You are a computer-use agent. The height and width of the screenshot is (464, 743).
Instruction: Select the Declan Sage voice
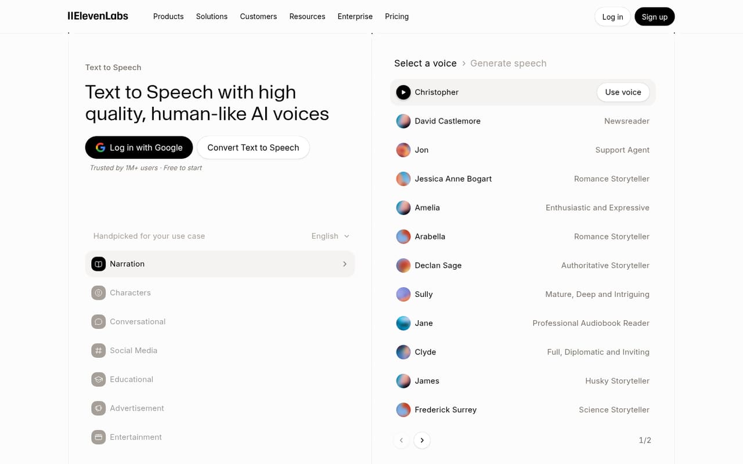click(x=523, y=266)
